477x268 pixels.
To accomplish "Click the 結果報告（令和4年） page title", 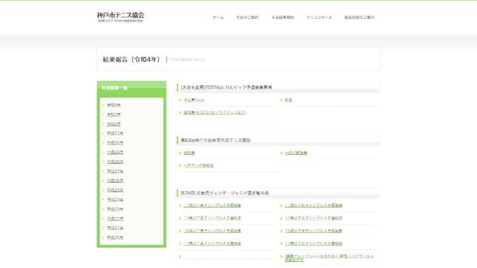I will [131, 59].
